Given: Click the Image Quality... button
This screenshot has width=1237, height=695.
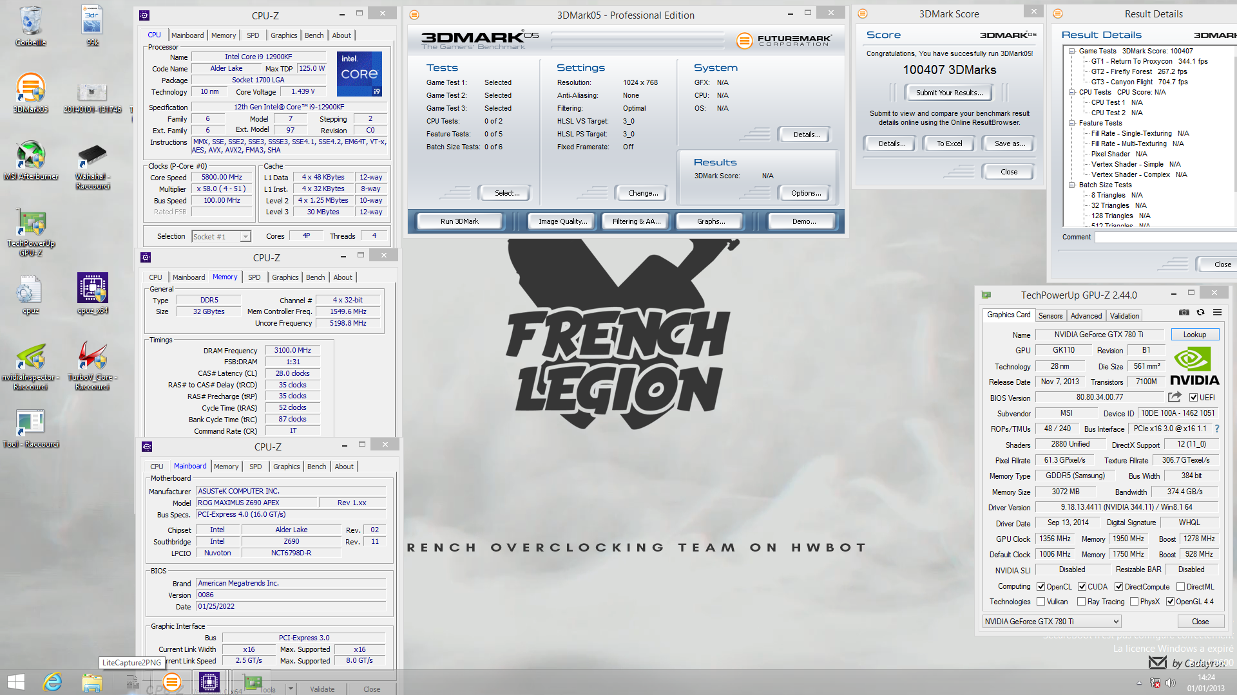Looking at the screenshot, I should (562, 221).
